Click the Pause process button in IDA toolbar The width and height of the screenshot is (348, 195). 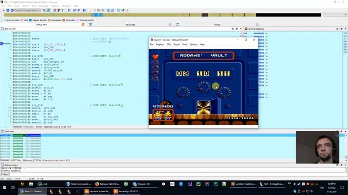tap(8, 10)
